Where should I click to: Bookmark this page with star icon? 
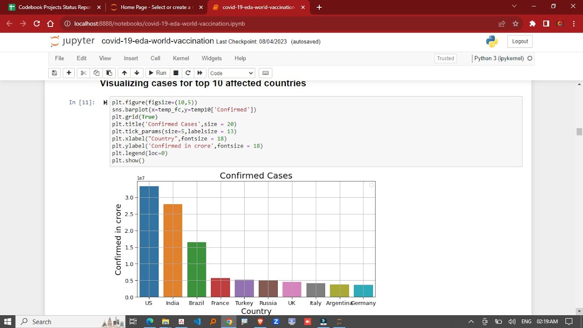tap(516, 24)
